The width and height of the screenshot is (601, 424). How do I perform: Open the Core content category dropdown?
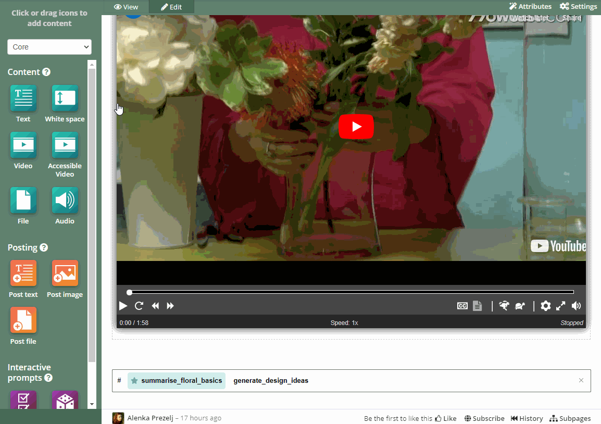(x=49, y=47)
